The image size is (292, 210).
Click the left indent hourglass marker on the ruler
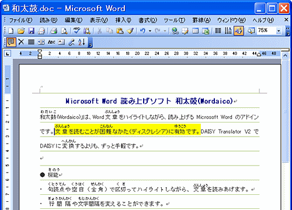click(40, 54)
